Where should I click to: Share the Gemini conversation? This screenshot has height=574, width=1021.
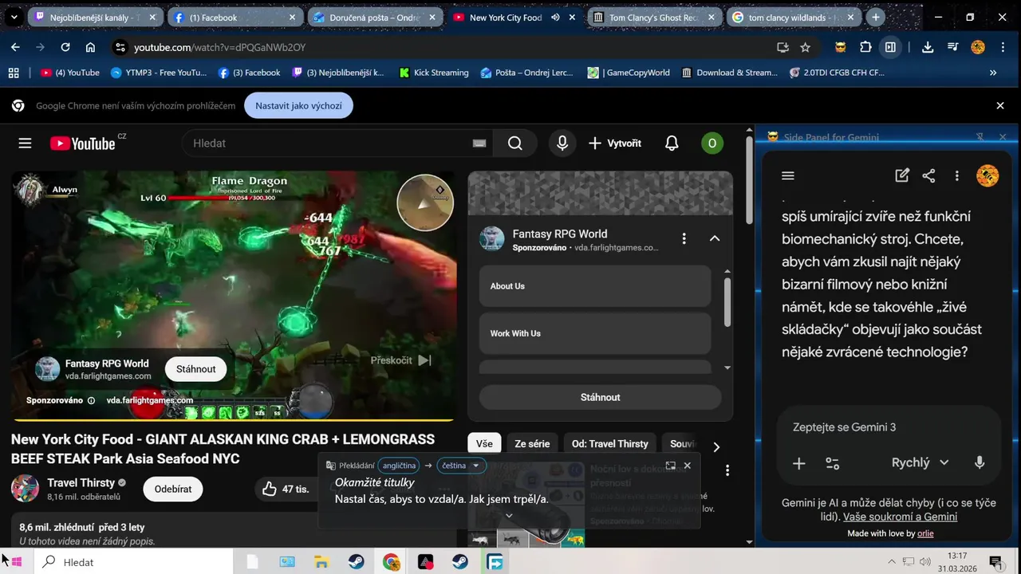(928, 175)
